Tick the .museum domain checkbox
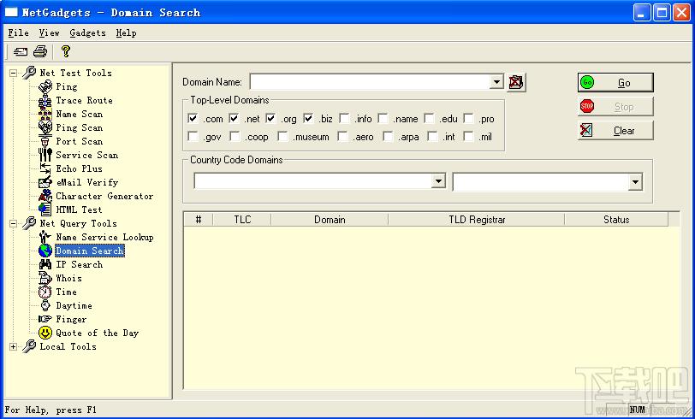The image size is (695, 419). (x=282, y=137)
